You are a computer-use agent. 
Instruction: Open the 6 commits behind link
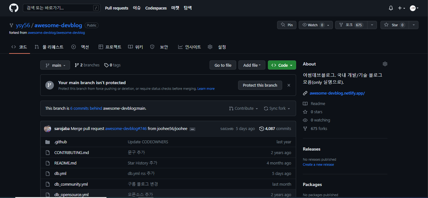coord(86,108)
